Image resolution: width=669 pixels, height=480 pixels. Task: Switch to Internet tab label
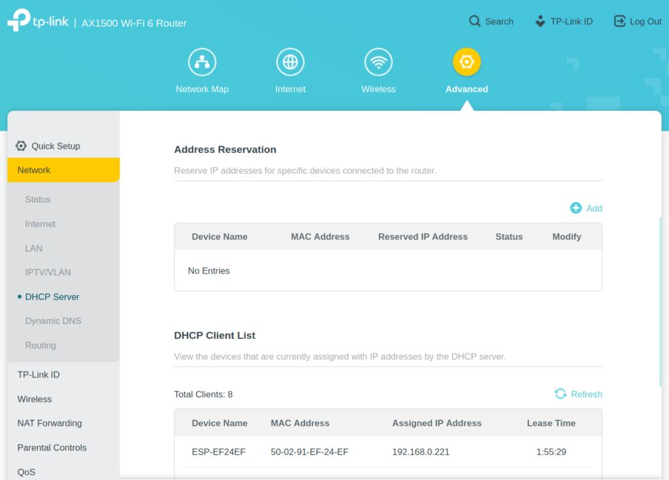pyautogui.click(x=290, y=89)
